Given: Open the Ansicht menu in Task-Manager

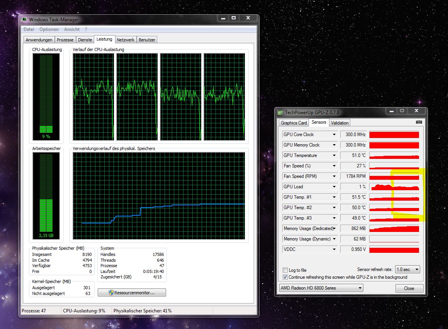Looking at the screenshot, I should [72, 29].
